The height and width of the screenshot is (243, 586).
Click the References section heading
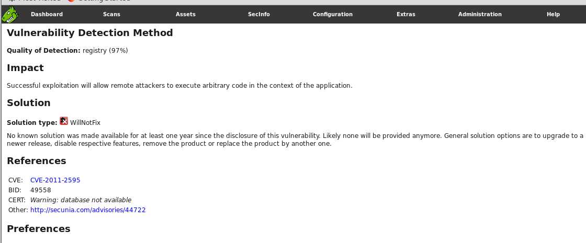pyautogui.click(x=37, y=161)
